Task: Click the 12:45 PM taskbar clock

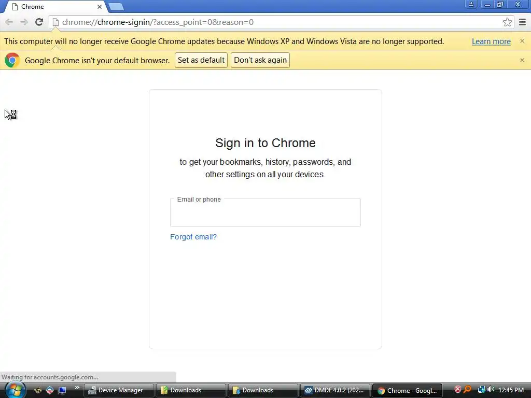Action: (511, 390)
